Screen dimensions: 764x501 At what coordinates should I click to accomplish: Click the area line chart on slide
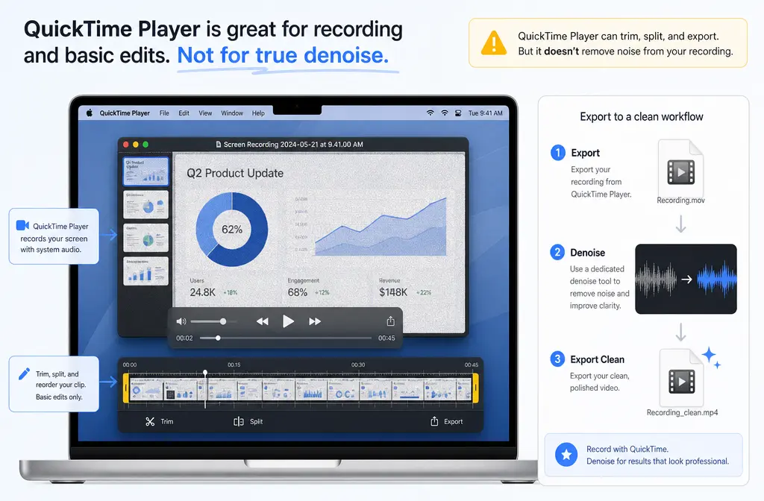tap(381, 227)
